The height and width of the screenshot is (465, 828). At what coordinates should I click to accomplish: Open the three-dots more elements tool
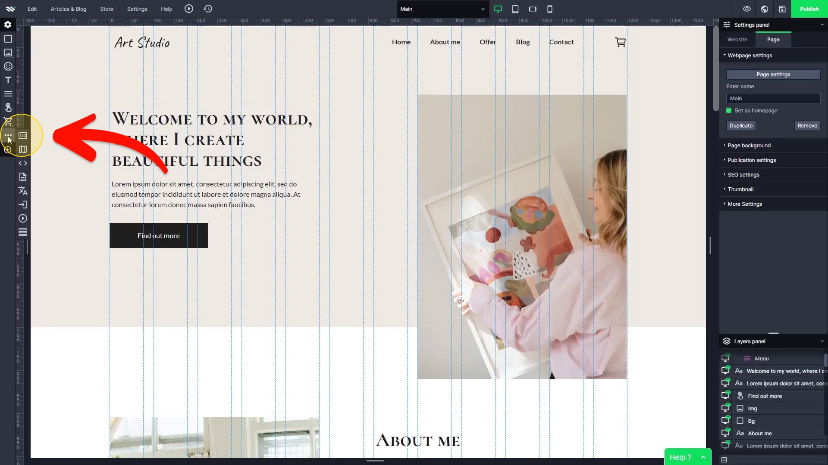coord(8,135)
